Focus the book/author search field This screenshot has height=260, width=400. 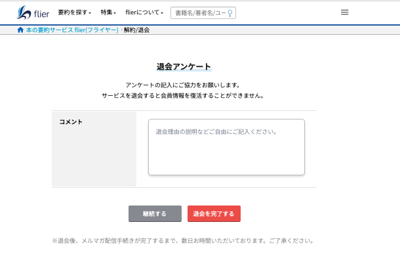click(x=203, y=13)
